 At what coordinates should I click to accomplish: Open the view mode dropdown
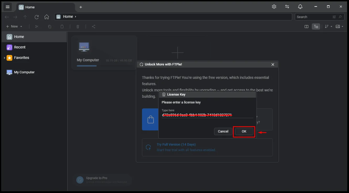(x=339, y=26)
